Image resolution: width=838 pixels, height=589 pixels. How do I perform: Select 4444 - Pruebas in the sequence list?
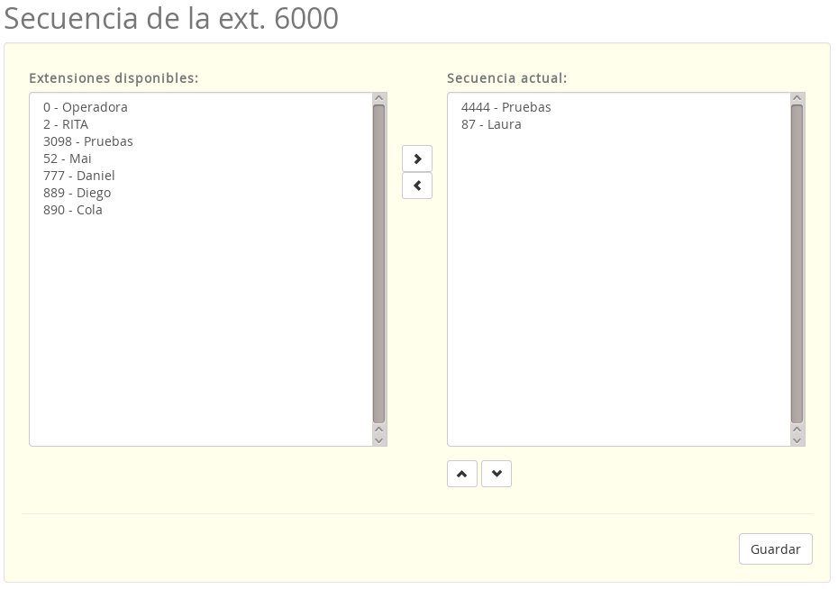tap(506, 106)
